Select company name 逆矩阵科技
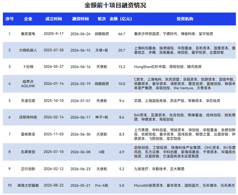 coord(28,117)
